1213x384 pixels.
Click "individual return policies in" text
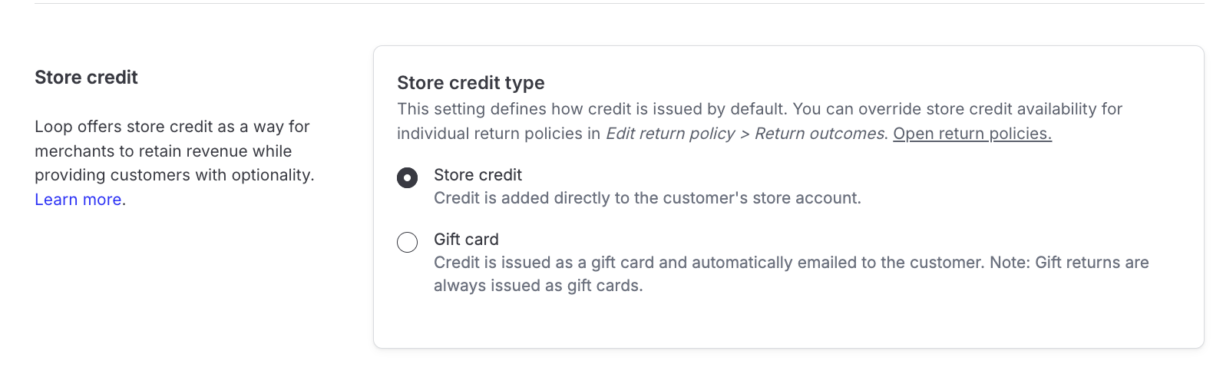click(498, 134)
